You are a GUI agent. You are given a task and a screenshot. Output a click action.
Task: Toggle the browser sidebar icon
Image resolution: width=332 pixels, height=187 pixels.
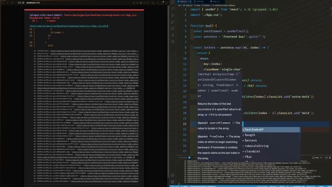tap(20, 3)
